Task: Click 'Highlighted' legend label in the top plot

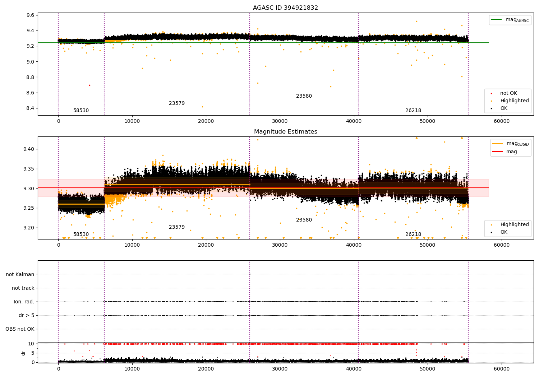Action: 515,101
